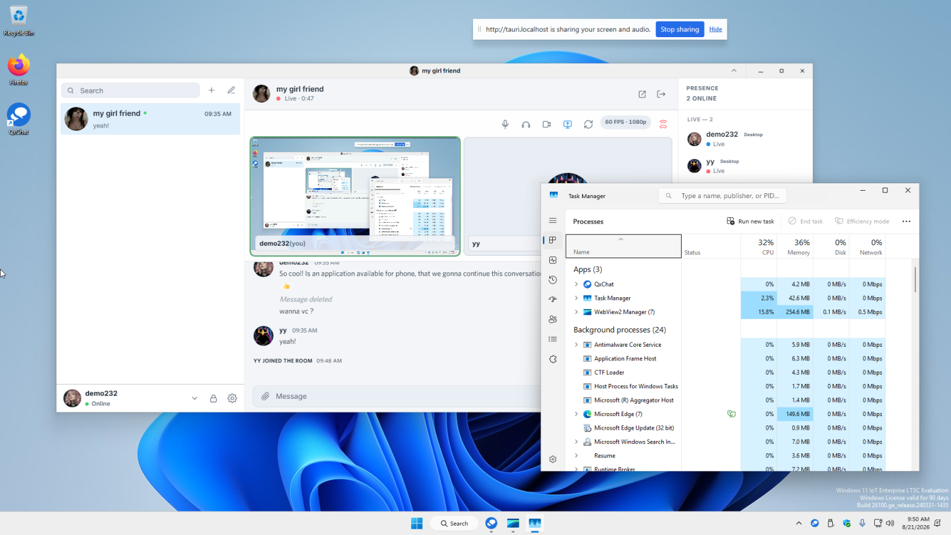Click Task Manager icon in the taskbar

coord(535,523)
